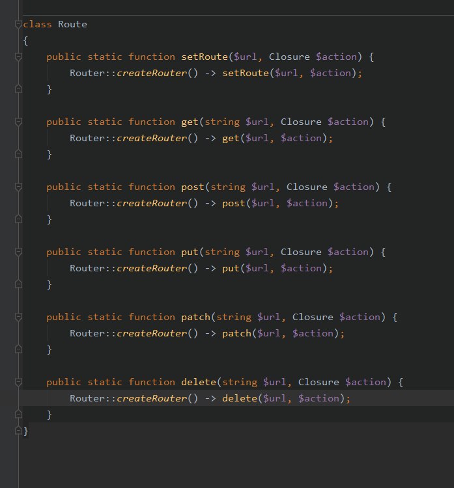Click createRouter in the setRoute body
Viewport: 454px width, 488px height.
152,73
